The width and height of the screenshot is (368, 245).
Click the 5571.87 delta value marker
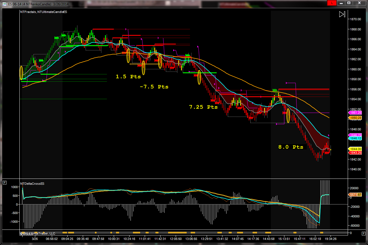tap(356, 195)
